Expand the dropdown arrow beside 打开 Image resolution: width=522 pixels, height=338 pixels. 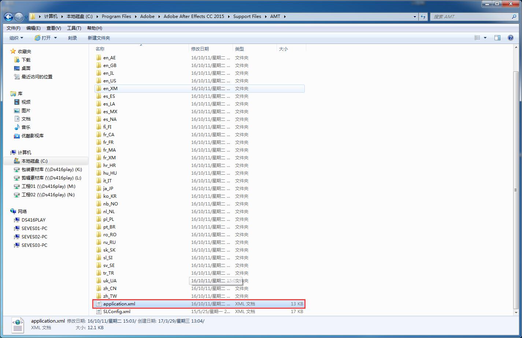[x=56, y=38]
